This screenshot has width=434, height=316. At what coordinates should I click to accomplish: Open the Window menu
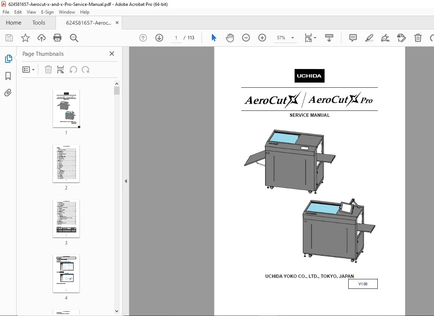[67, 12]
